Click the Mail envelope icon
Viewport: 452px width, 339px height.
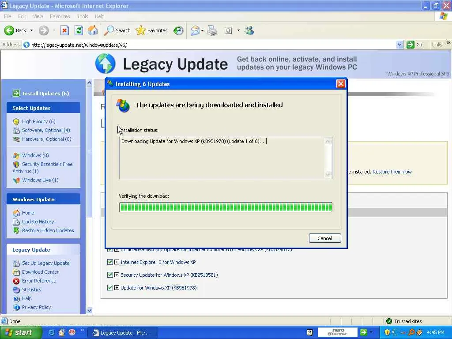click(195, 30)
